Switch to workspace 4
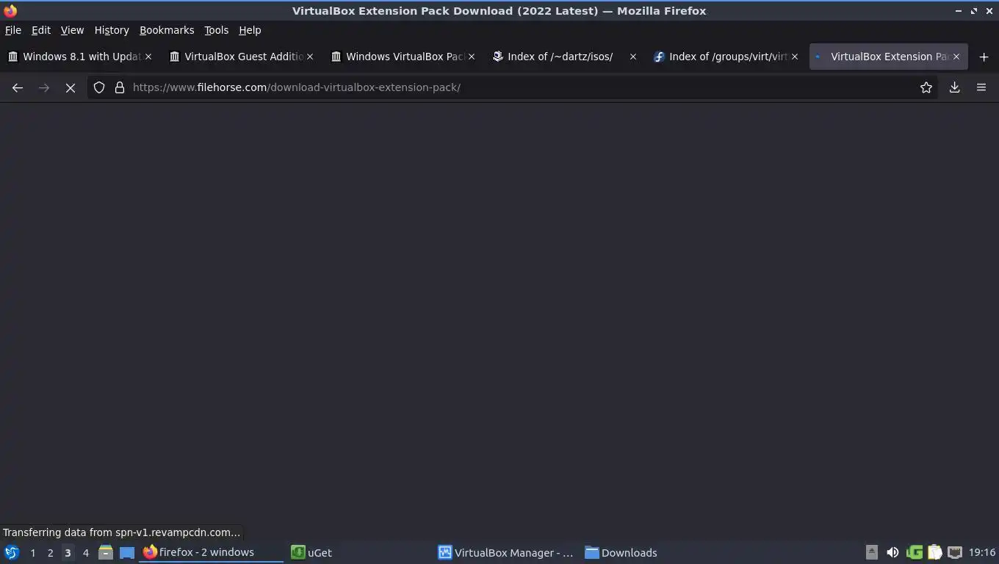999x564 pixels. coord(85,553)
